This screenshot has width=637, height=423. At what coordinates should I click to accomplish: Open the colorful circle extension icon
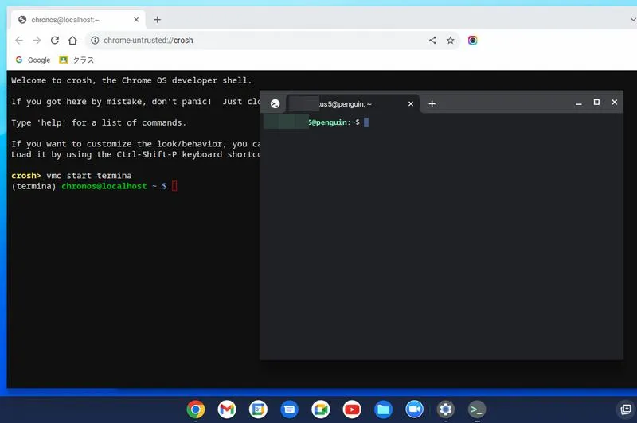coord(472,40)
